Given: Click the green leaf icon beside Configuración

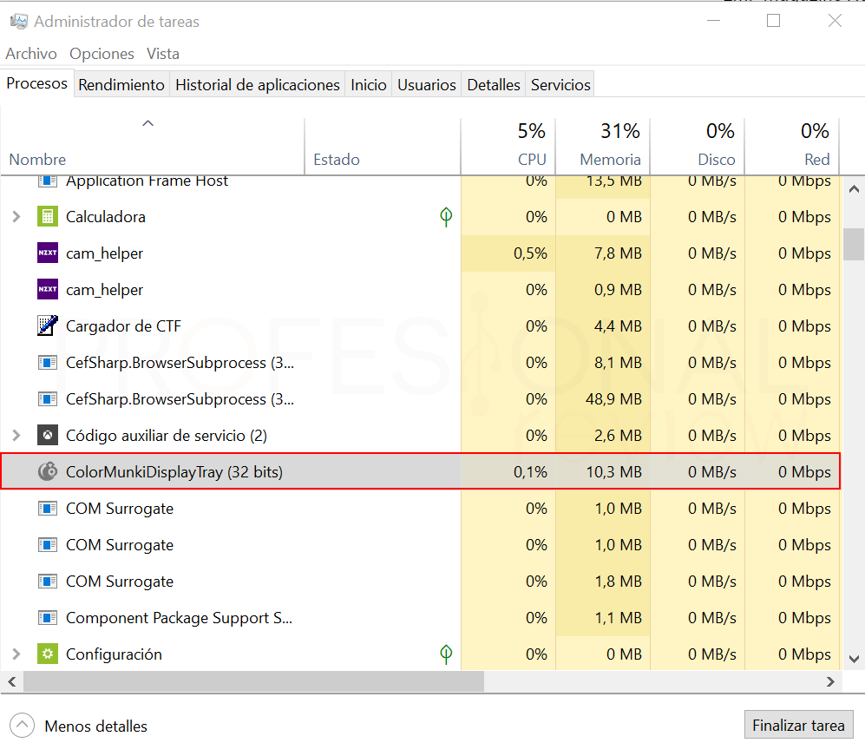Looking at the screenshot, I should click(446, 654).
